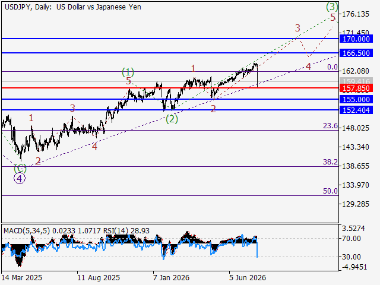Click the 5 Jun 2026 date marker
Viewport: 380px width, 285px height.
248,277
